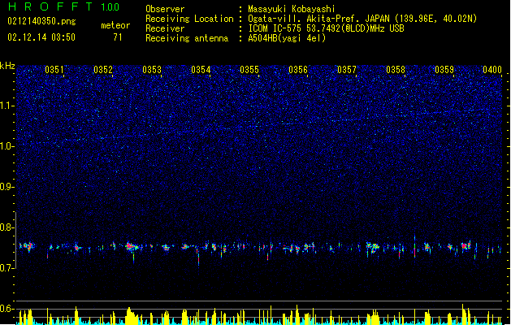This screenshot has height=325, width=511.
Task: Click the kHz axis unit label
Action: tap(7, 66)
